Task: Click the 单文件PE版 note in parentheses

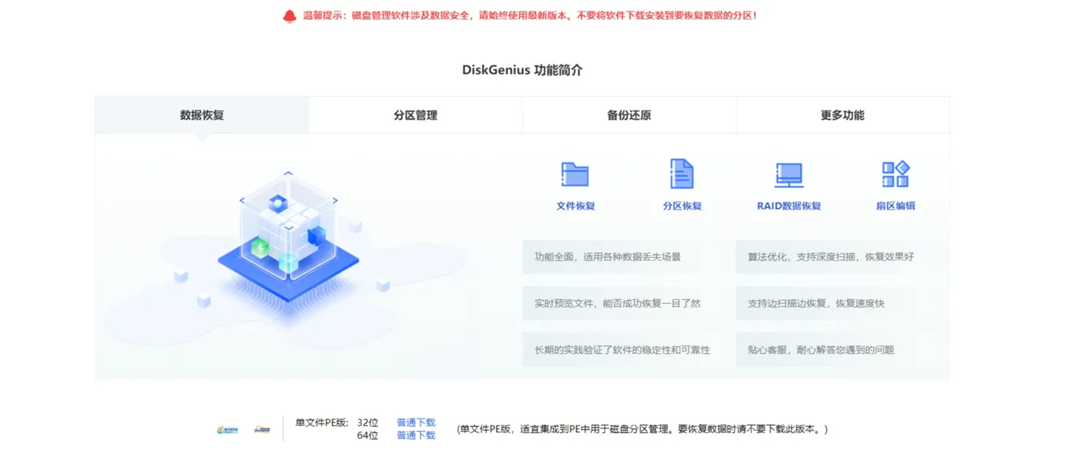Action: coord(643,429)
